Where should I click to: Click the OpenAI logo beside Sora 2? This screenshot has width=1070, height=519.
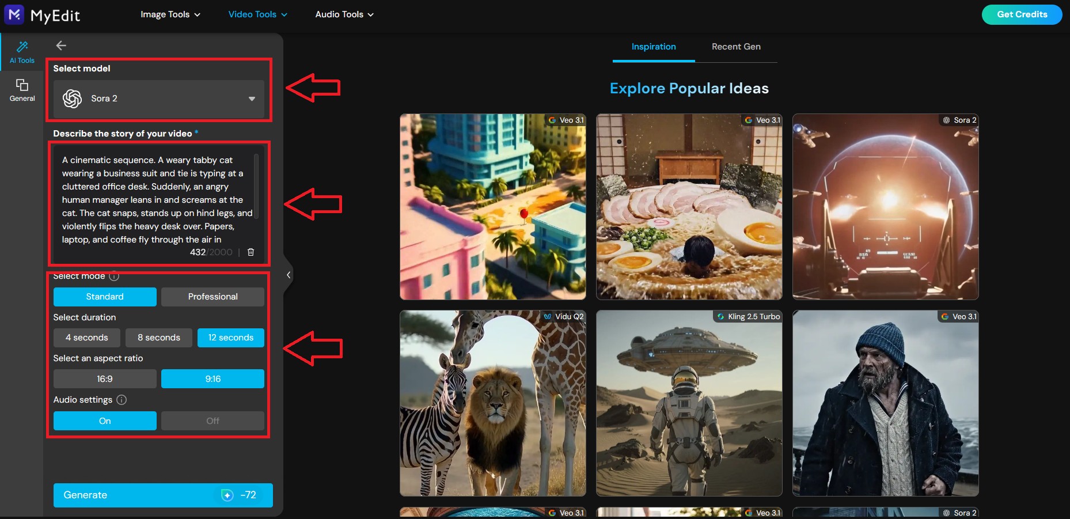(x=73, y=98)
